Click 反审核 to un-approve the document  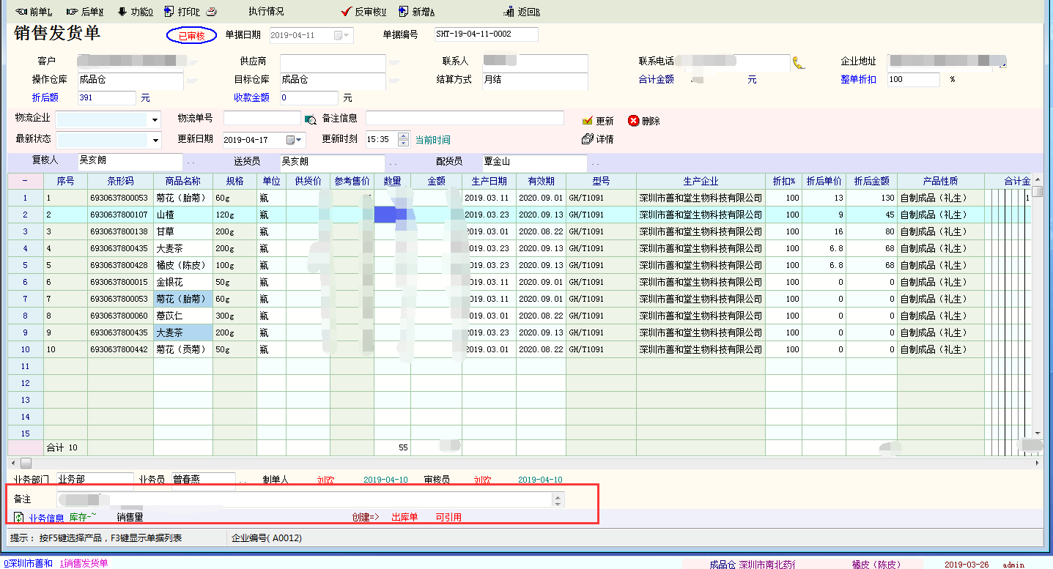363,12
